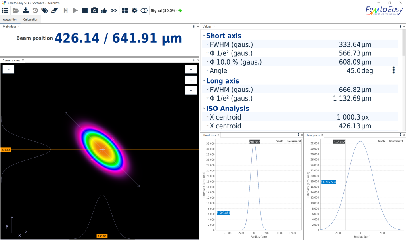
Task: Click the thumbs-up icon in toolbar
Action: (104, 11)
